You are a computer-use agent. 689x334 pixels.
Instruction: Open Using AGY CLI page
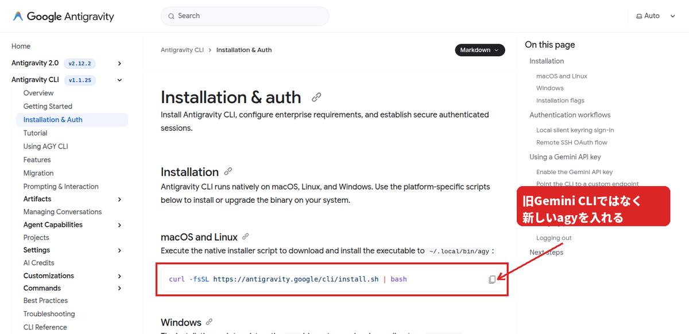click(45, 147)
